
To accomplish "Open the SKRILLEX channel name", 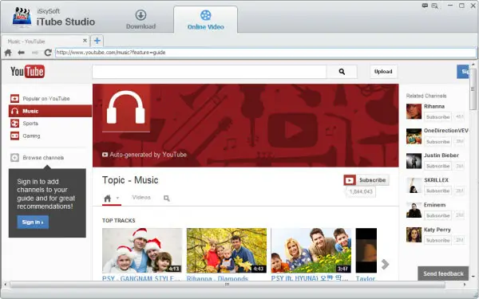I will (436, 180).
